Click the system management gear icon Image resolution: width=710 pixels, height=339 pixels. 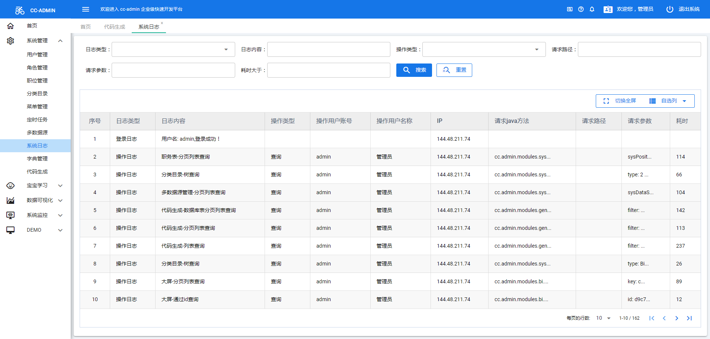10,41
